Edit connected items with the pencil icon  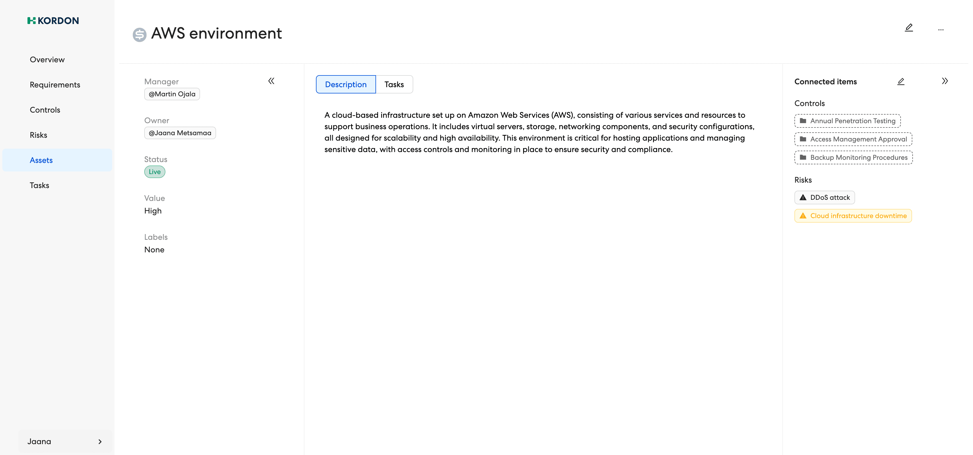[901, 81]
